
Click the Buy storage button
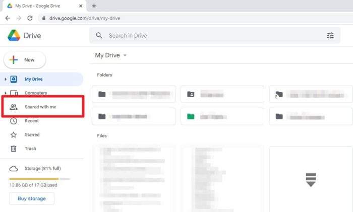[x=32, y=198]
